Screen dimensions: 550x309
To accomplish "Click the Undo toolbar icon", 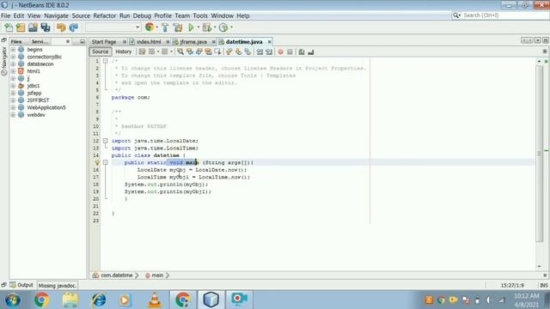I will click(x=61, y=27).
